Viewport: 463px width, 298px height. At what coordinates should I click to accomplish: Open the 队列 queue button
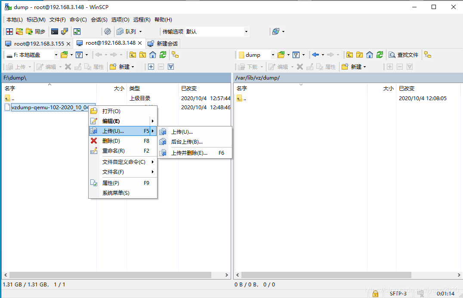127,31
